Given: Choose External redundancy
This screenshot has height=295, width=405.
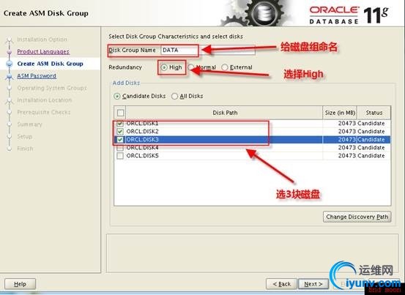Looking at the screenshot, I should coord(225,67).
